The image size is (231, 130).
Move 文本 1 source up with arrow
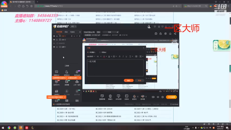click(74, 36)
